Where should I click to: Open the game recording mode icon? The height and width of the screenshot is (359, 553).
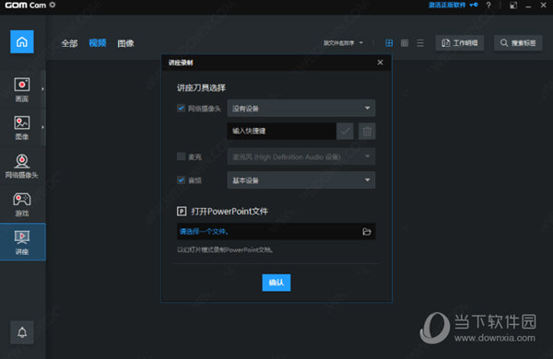pos(22,200)
